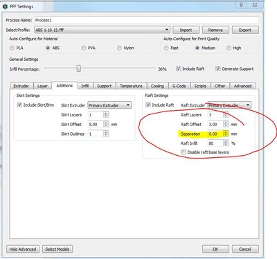
Task: Open the Raft Extruder dropdown
Action: (x=229, y=105)
